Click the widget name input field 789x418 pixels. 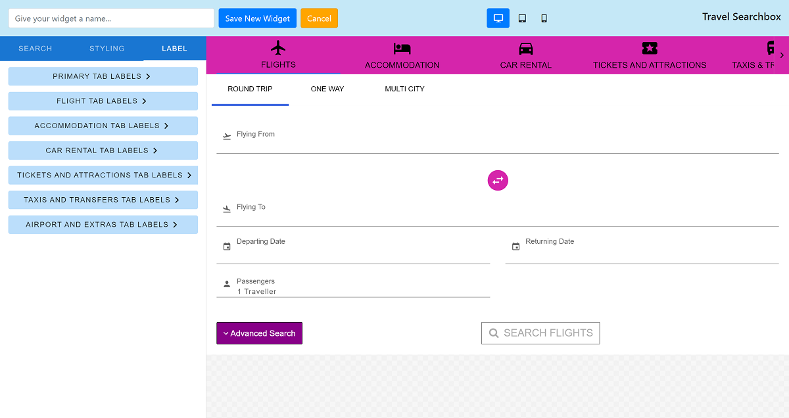click(111, 18)
